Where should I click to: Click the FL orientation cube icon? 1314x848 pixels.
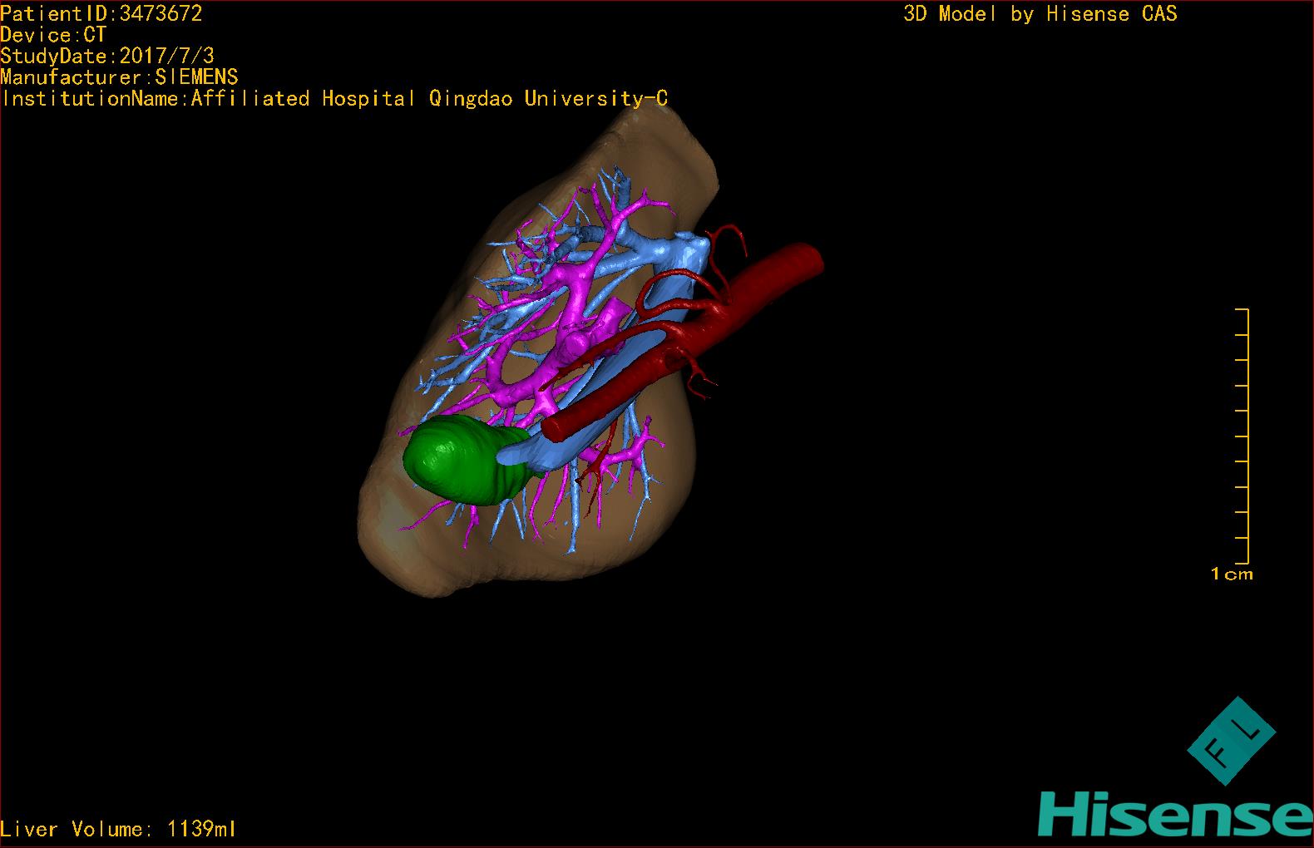1232,741
